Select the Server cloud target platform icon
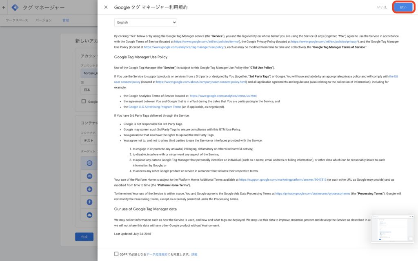The height and width of the screenshot is (261, 418). coord(89,215)
